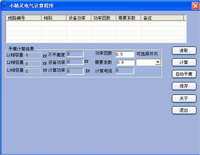This screenshot has width=200, height=155.
Task: Click the 计算功率 result field
Action: coord(75,71)
